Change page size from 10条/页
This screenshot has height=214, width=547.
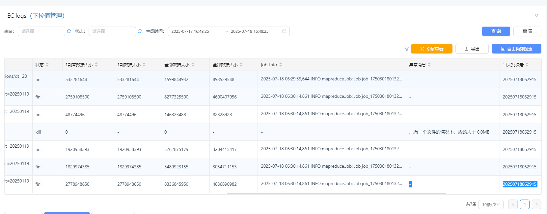click(x=491, y=204)
